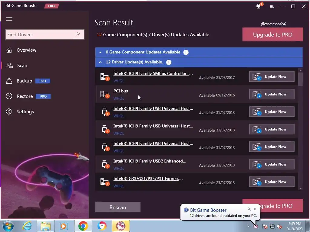The image size is (310, 232).
Task: Close the Bit Game Booster notification balloon
Action: tap(255, 209)
